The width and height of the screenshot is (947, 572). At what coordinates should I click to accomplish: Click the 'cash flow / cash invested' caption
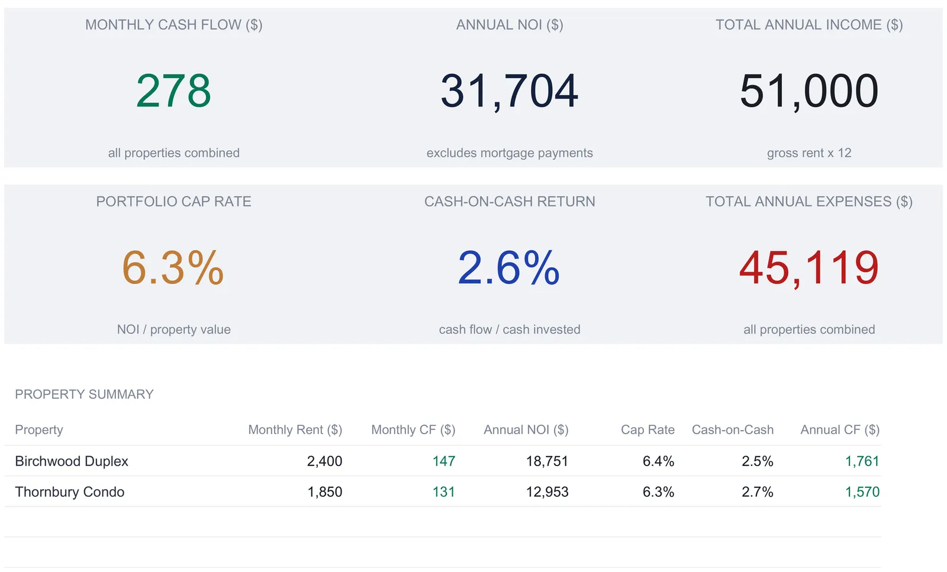(x=510, y=329)
